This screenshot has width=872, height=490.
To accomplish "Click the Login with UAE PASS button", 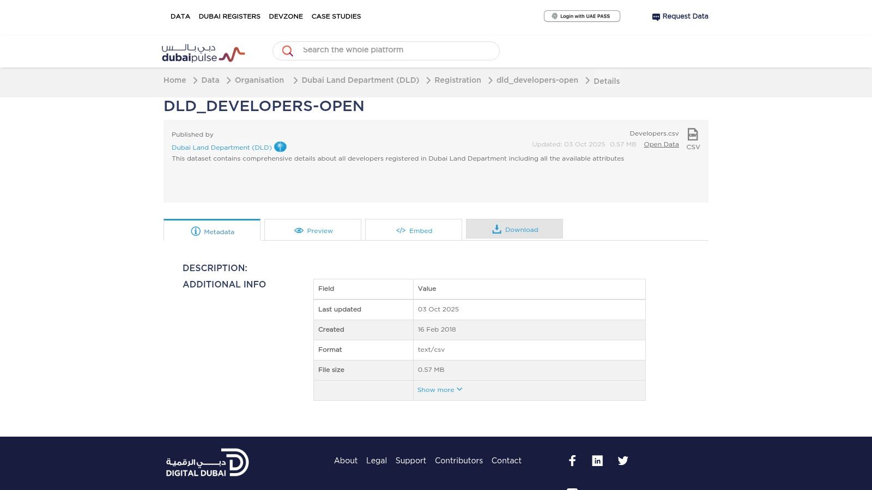I will 582,16.
